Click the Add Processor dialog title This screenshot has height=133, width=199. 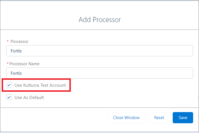pyautogui.click(x=100, y=20)
